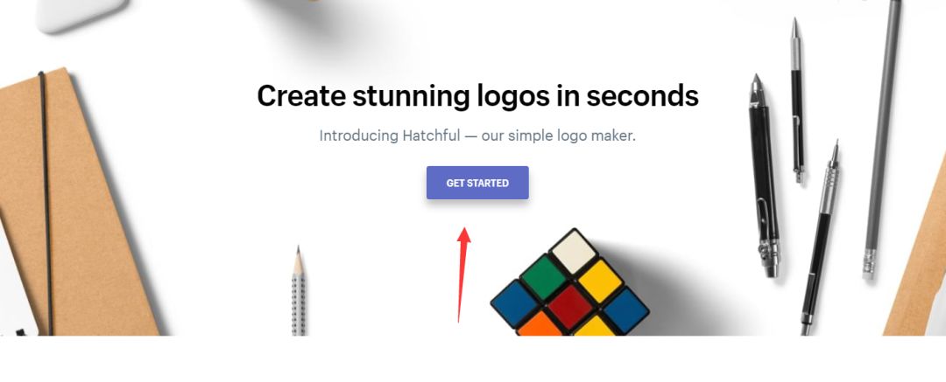
Task: Click the wooden pencil with dotted grip
Action: 298,291
